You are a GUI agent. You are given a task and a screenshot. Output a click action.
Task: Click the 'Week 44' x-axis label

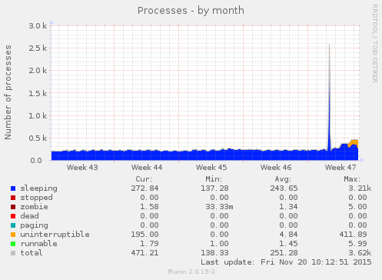147,168
